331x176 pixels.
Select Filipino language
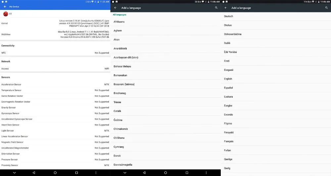[276, 123]
